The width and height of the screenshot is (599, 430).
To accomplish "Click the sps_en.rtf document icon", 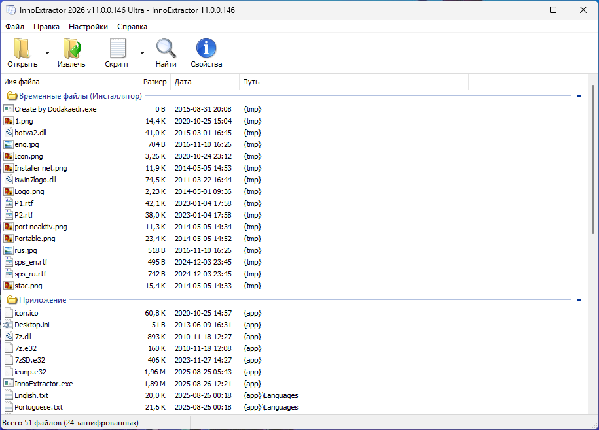I will pos(9,262).
